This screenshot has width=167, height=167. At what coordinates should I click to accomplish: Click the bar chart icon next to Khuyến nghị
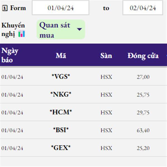click(21, 34)
